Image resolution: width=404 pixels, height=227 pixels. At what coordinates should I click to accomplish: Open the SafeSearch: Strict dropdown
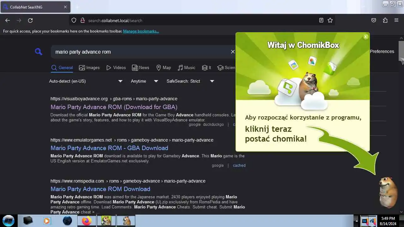coord(190,81)
